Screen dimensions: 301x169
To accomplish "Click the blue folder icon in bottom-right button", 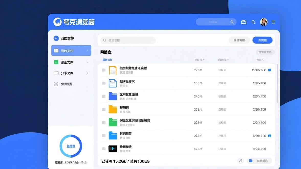I will 251,161.
